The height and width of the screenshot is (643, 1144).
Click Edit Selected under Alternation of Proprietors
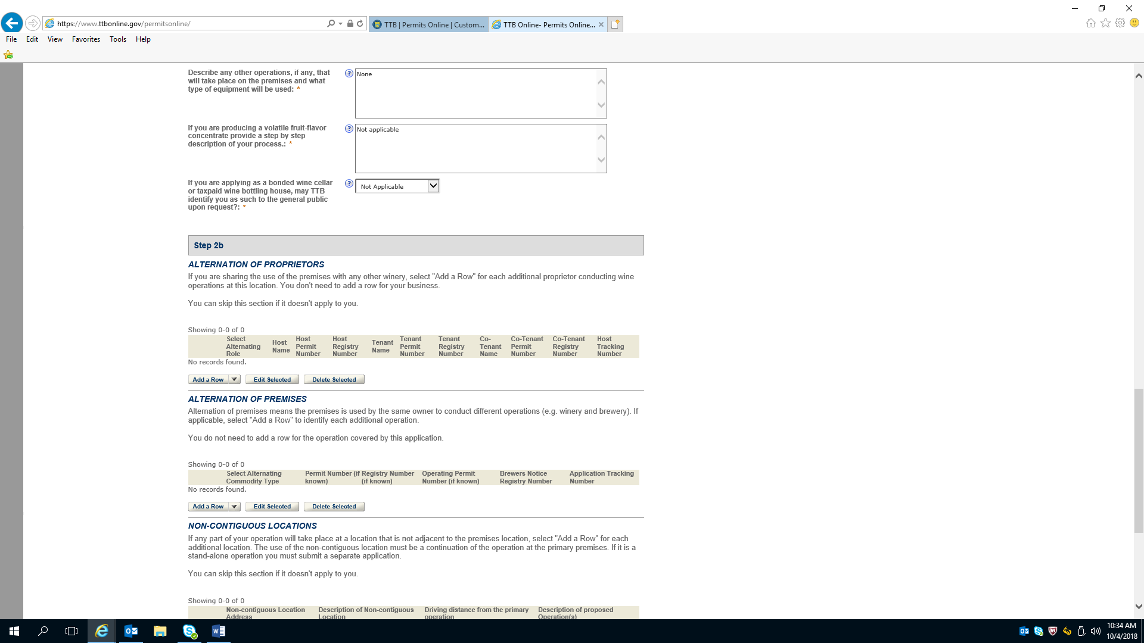point(272,379)
